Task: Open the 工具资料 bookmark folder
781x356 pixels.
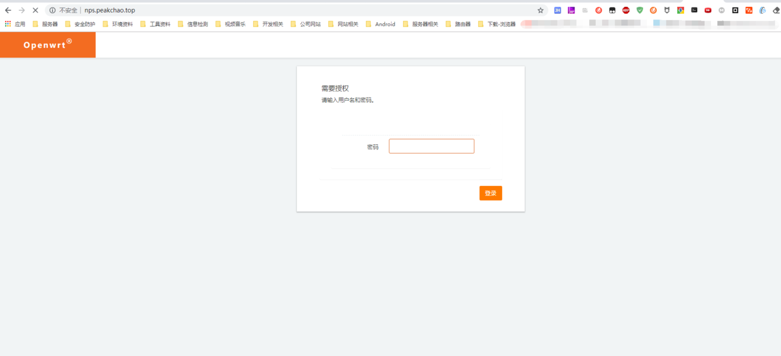Action: pyautogui.click(x=156, y=24)
